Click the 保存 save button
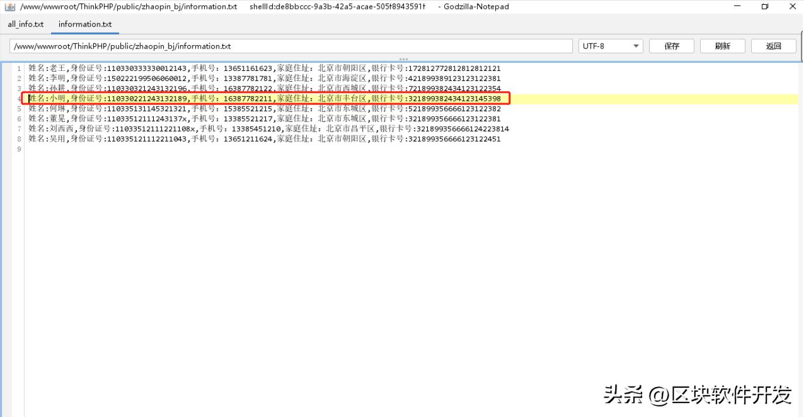804x417 pixels. (x=671, y=46)
